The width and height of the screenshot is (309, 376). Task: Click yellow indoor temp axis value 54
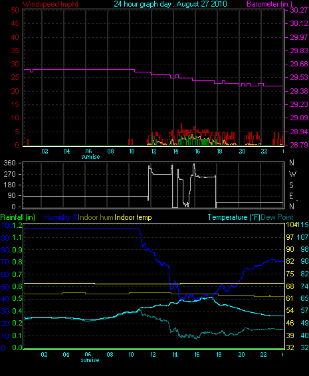tap(290, 310)
